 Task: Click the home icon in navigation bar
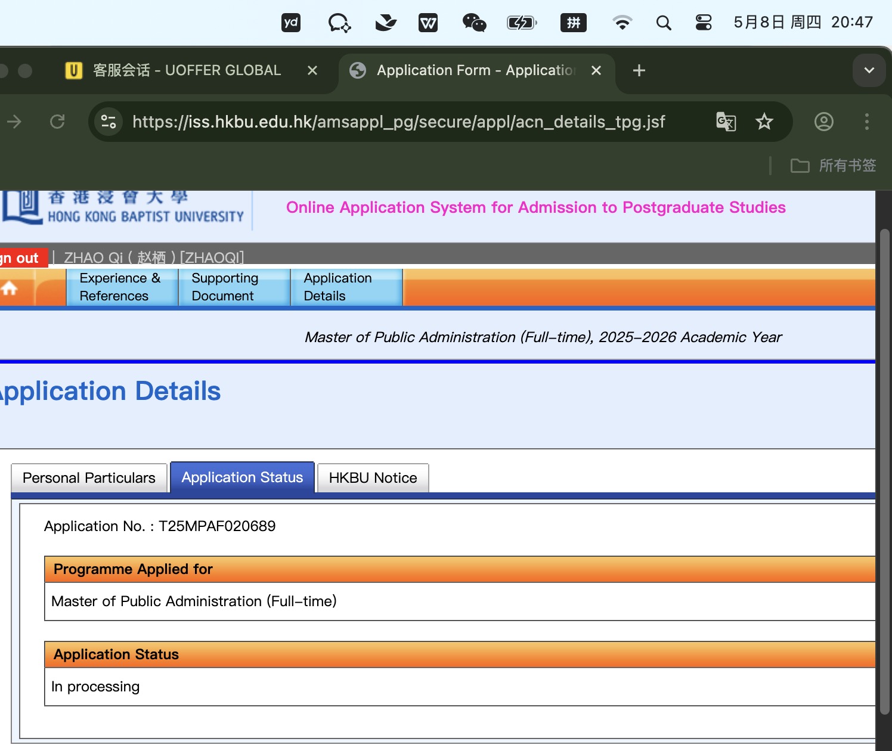click(x=10, y=288)
